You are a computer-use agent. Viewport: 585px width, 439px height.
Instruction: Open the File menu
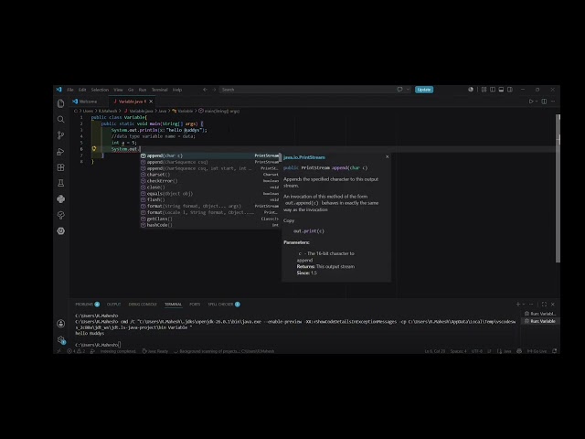[70, 90]
